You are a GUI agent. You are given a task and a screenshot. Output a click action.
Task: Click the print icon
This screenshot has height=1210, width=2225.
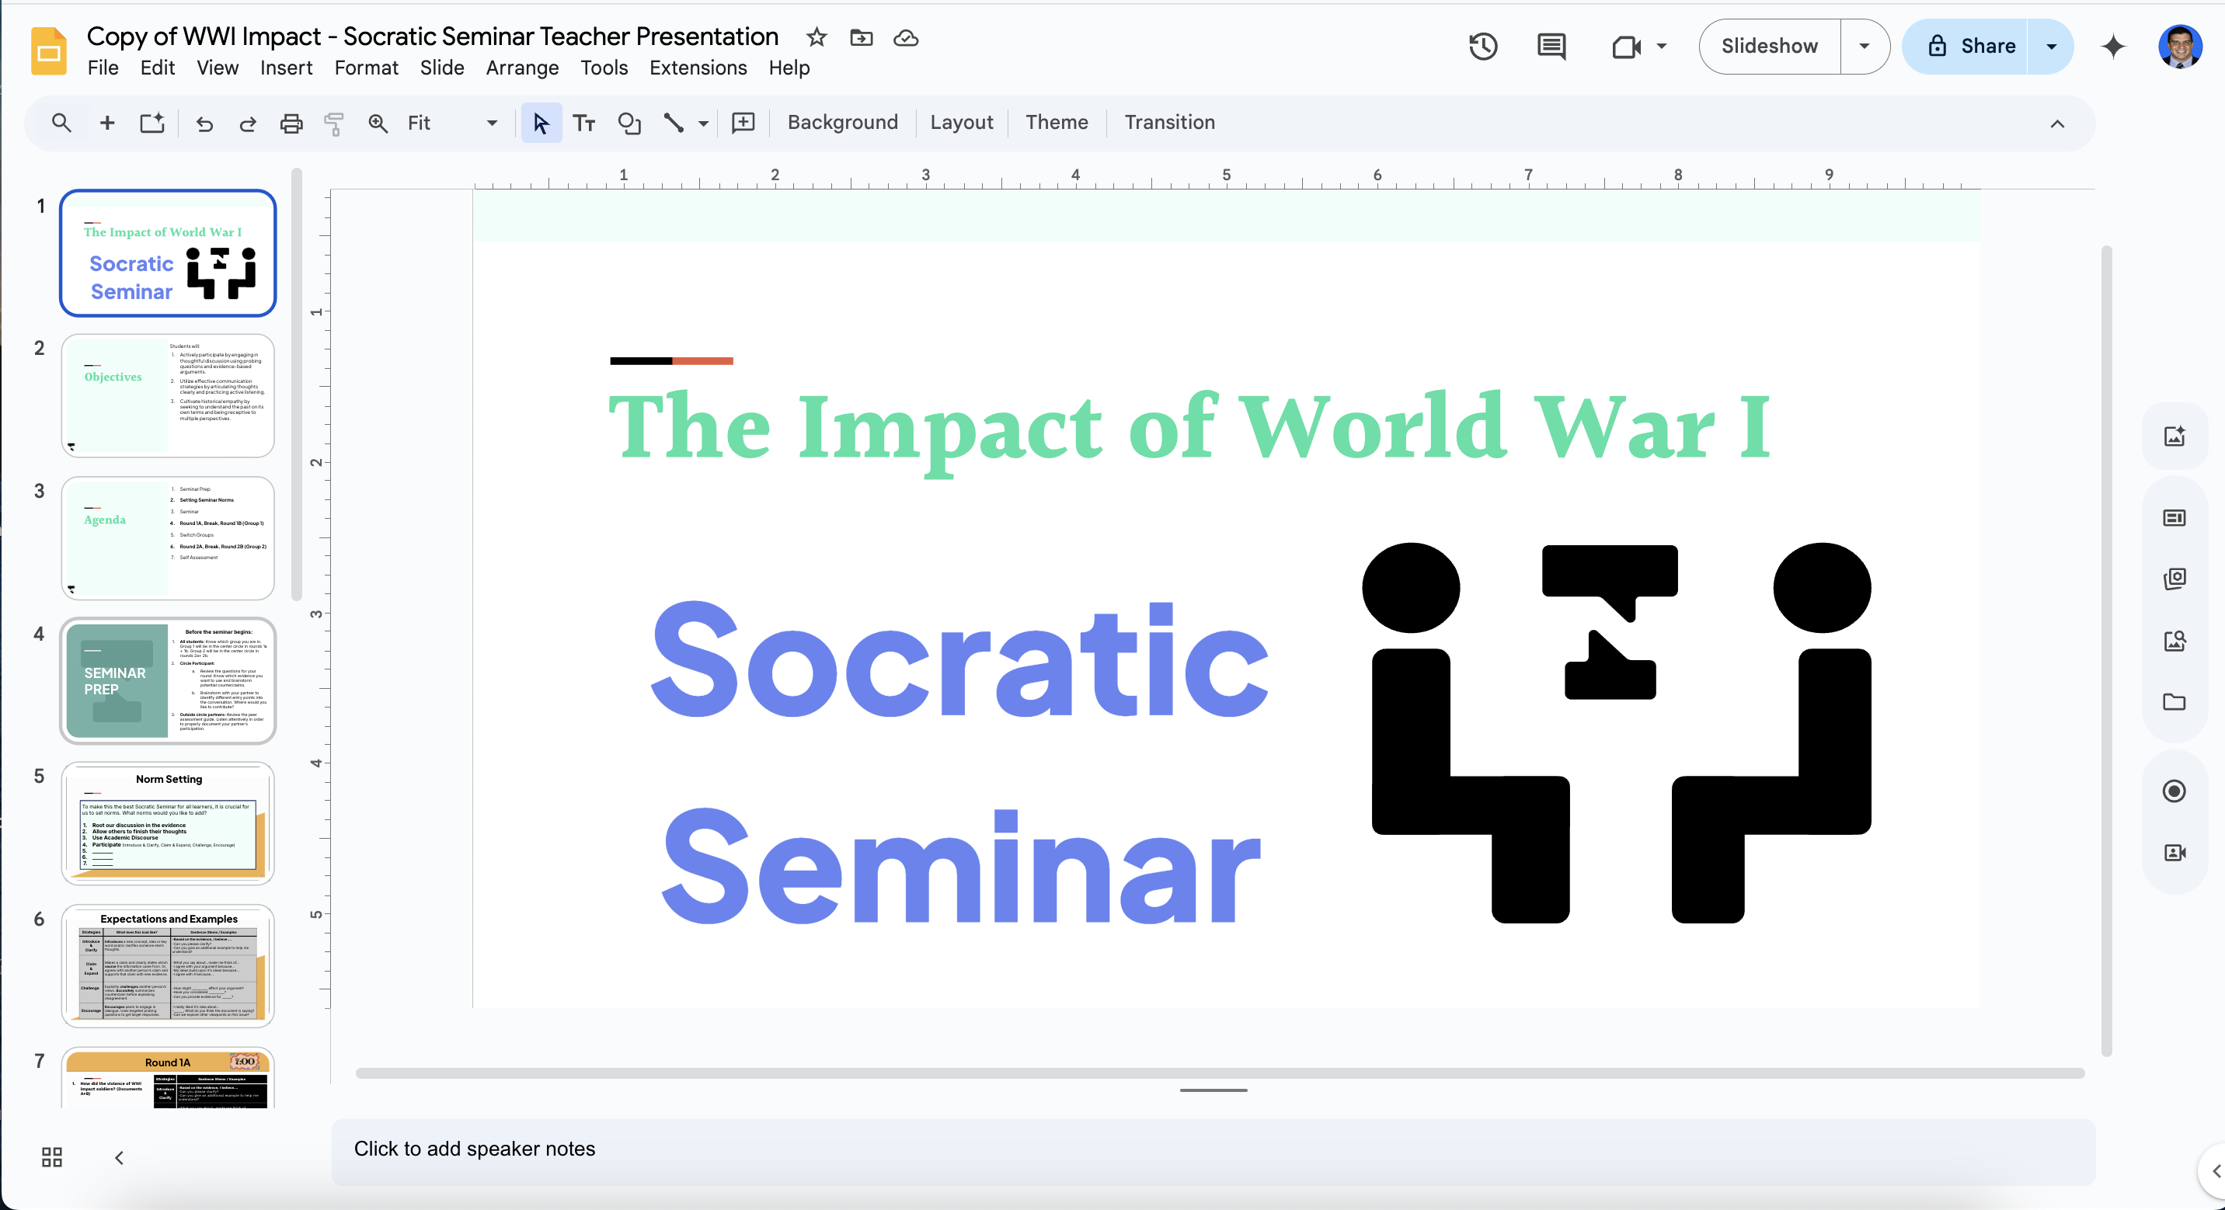pyautogui.click(x=291, y=123)
